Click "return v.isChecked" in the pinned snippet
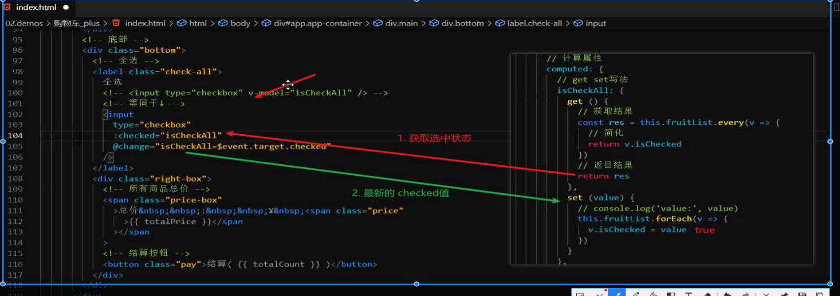This screenshot has width=840, height=296. pos(635,144)
